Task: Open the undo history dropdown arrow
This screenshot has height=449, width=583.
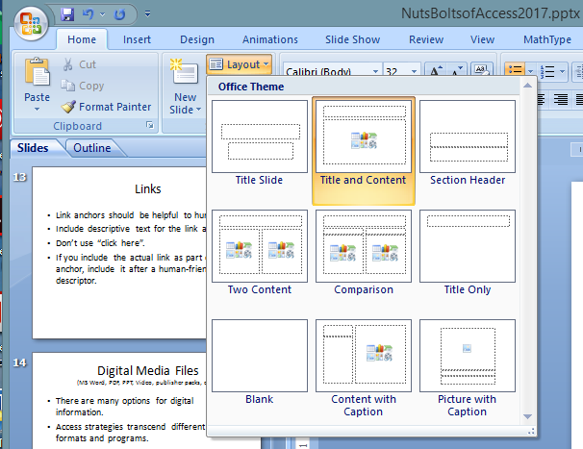Action: click(x=103, y=14)
